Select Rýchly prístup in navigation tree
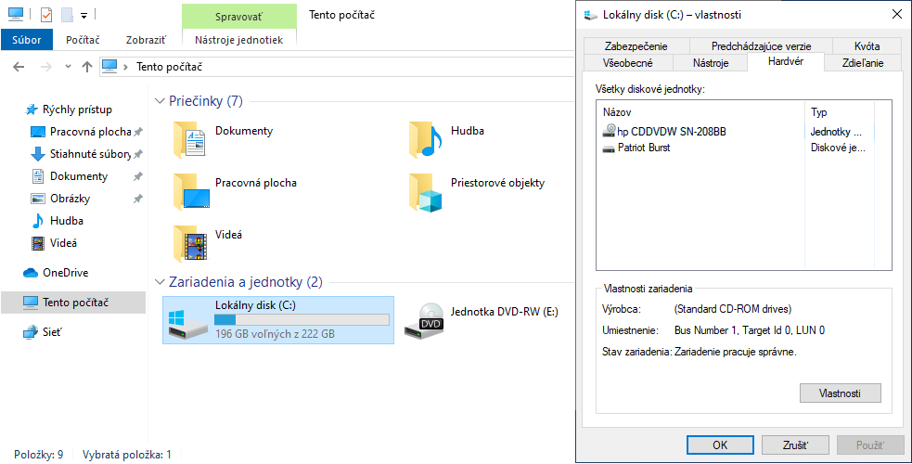This screenshot has height=464, width=912. point(77,110)
